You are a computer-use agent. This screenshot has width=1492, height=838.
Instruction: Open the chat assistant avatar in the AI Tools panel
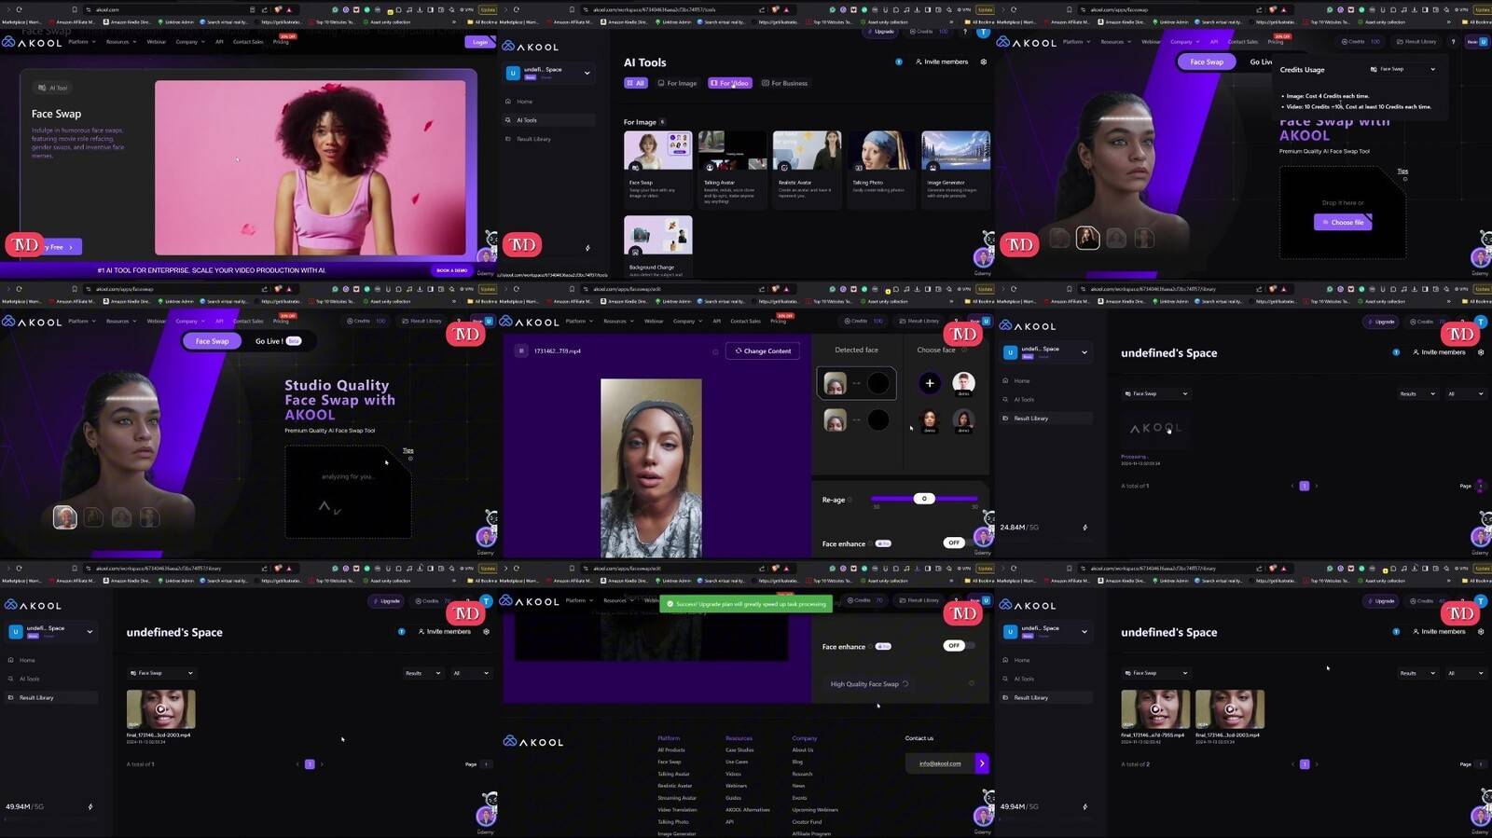984,256
